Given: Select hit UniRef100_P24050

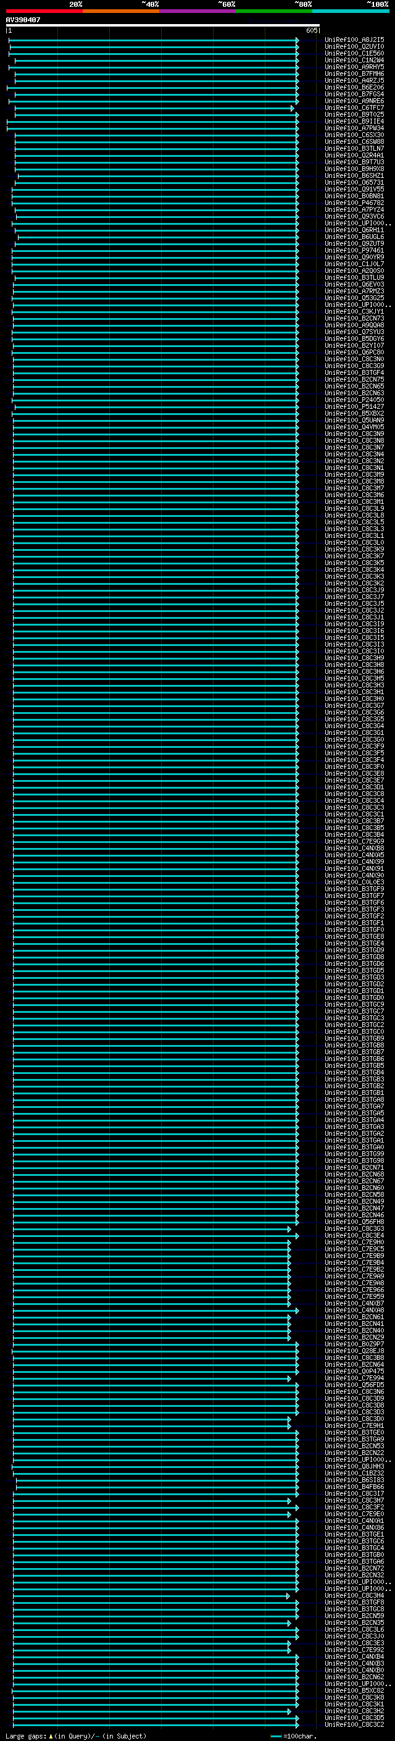Looking at the screenshot, I should tap(354, 400).
